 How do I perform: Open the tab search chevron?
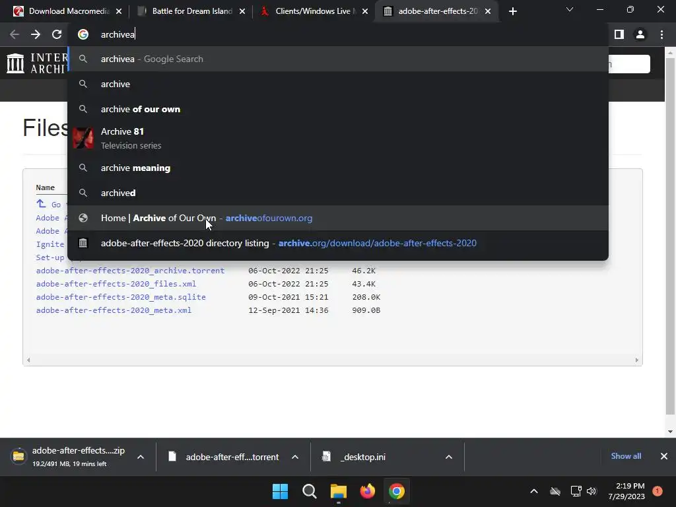(570, 9)
